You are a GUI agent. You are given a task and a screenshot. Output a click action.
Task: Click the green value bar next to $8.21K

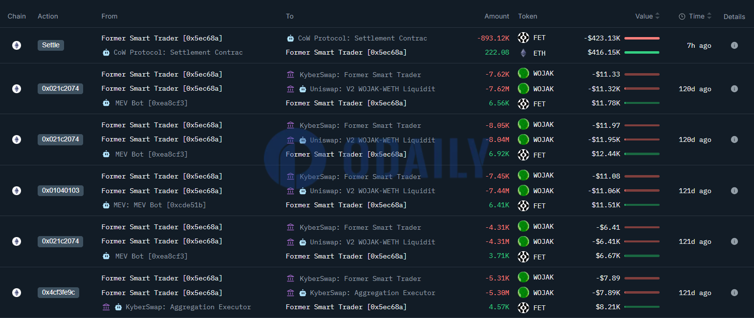click(x=642, y=307)
